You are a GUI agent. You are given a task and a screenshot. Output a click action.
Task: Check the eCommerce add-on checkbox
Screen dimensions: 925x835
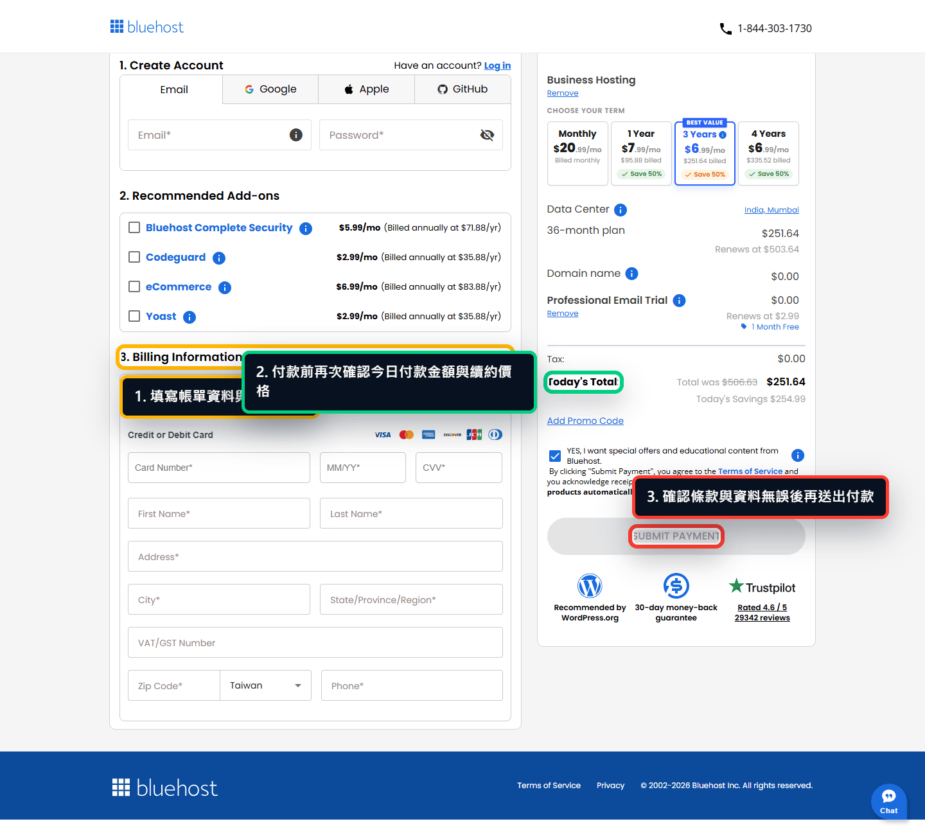tap(134, 286)
